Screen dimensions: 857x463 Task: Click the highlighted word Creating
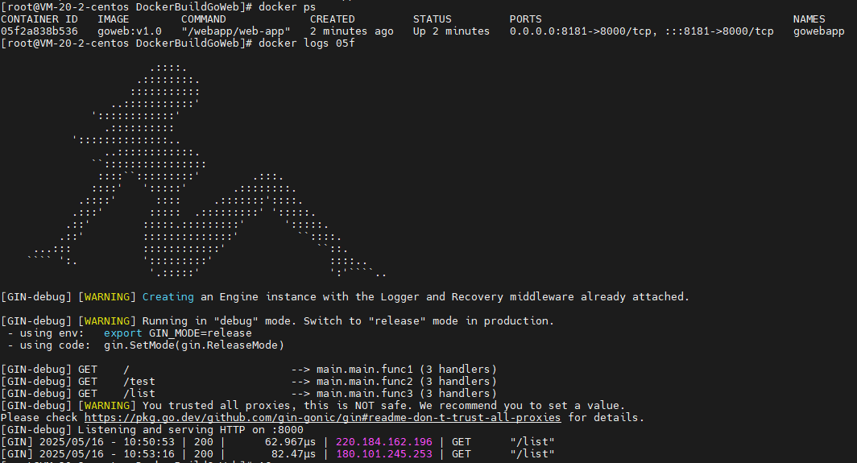(168, 297)
